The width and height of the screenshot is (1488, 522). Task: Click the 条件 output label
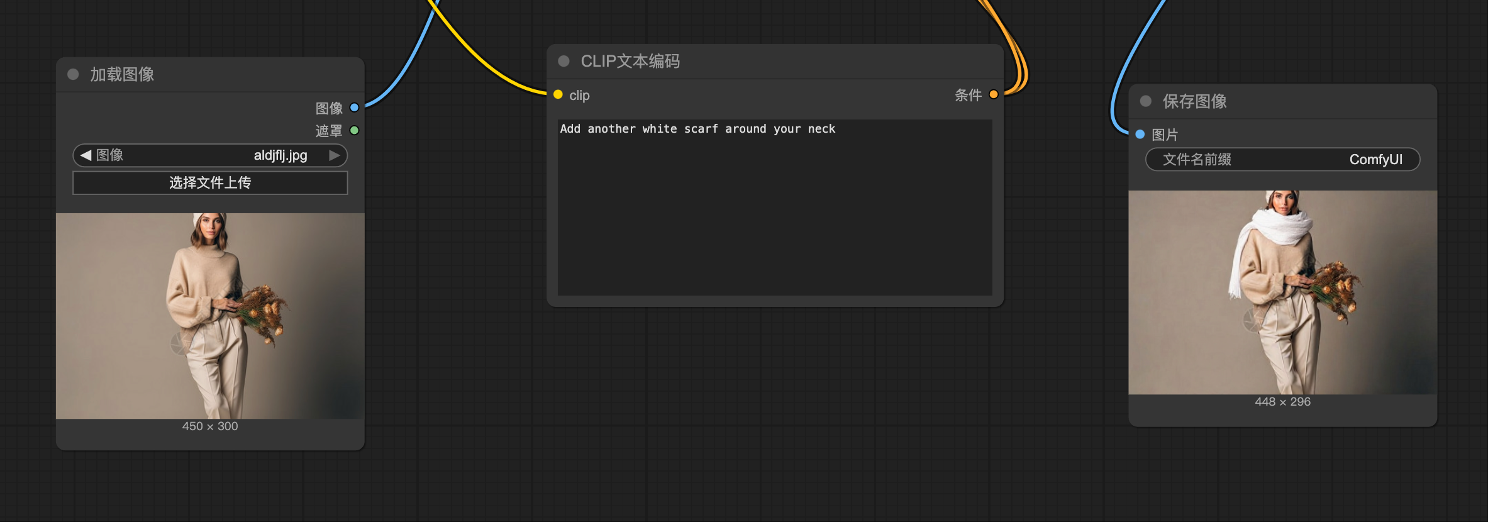pyautogui.click(x=968, y=95)
